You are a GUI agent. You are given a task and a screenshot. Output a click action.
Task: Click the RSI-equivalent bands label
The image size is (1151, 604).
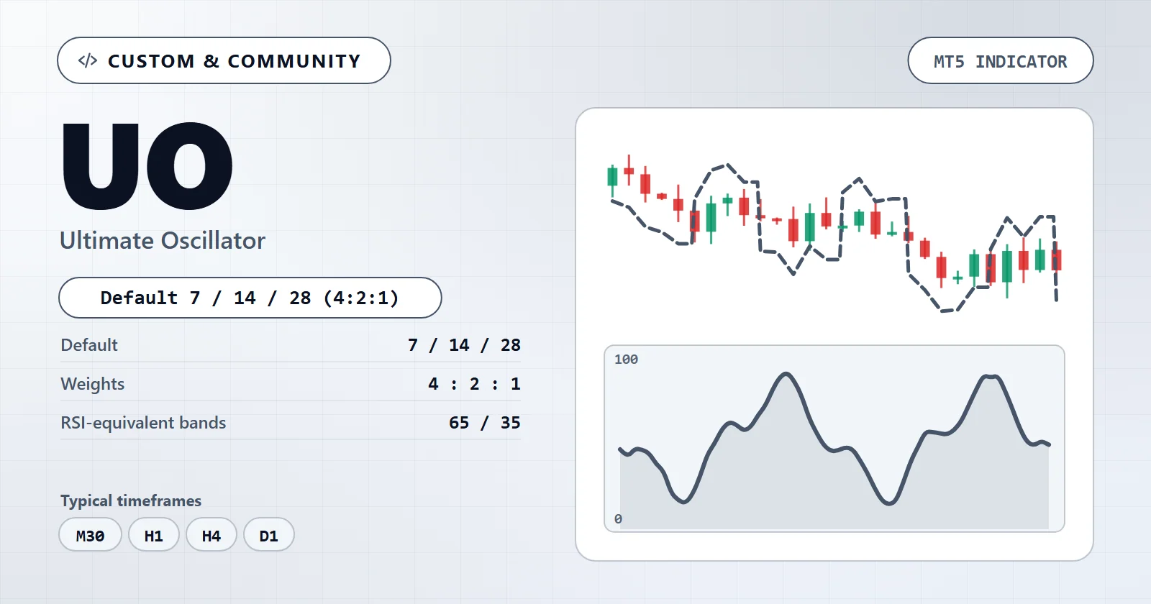(x=143, y=423)
